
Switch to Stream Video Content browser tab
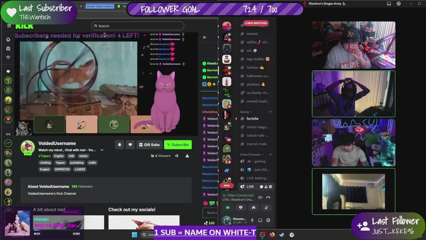[100, 6]
